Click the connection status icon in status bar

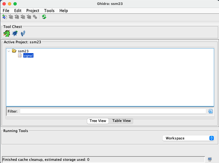(x=210, y=159)
